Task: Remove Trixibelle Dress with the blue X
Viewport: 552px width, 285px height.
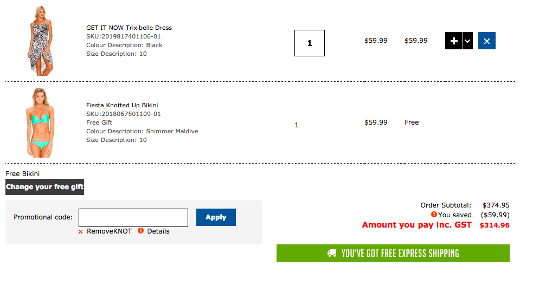Action: [x=486, y=41]
